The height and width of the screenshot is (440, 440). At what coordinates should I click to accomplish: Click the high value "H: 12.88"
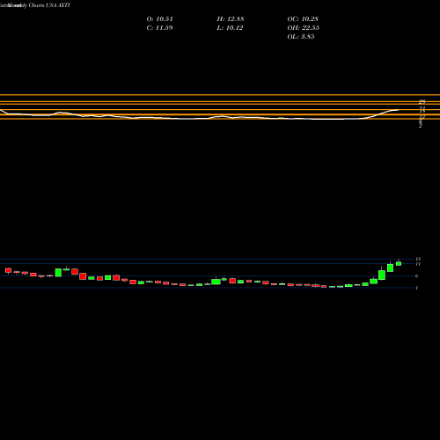pyautogui.click(x=231, y=19)
